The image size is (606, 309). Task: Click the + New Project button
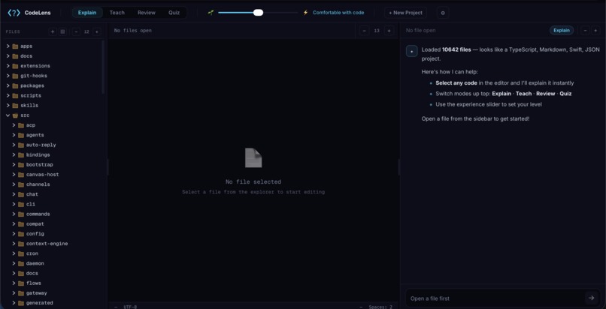click(x=405, y=13)
